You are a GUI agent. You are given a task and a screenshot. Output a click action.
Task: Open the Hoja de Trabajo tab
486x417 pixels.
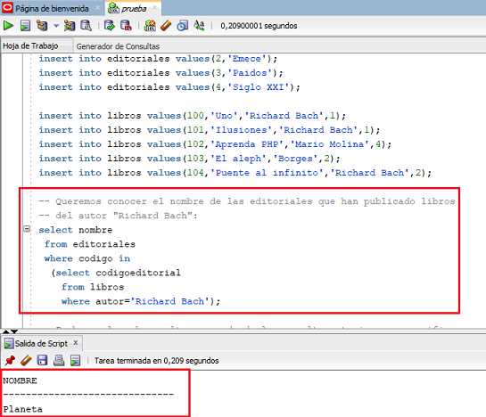tap(30, 45)
